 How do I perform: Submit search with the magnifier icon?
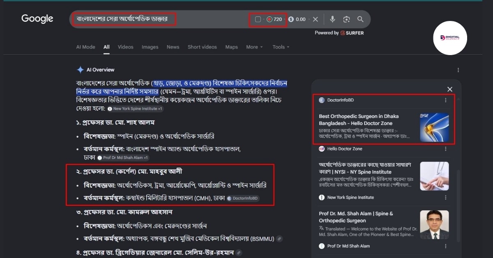tap(360, 19)
